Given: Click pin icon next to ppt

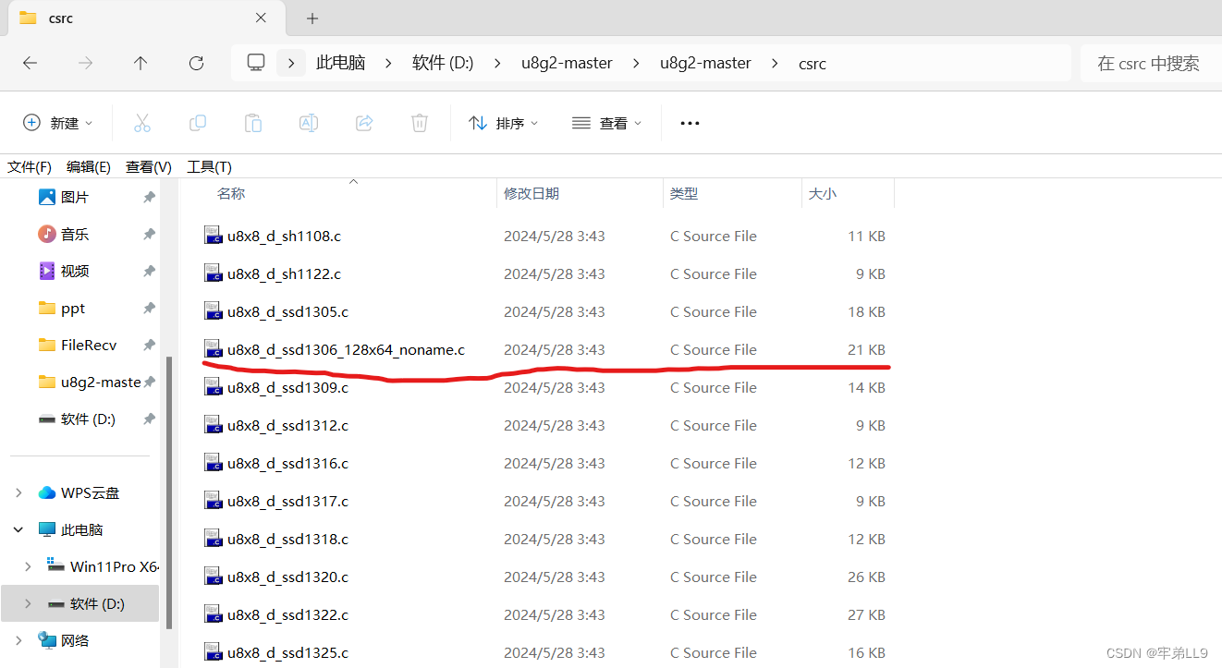Looking at the screenshot, I should tap(149, 309).
